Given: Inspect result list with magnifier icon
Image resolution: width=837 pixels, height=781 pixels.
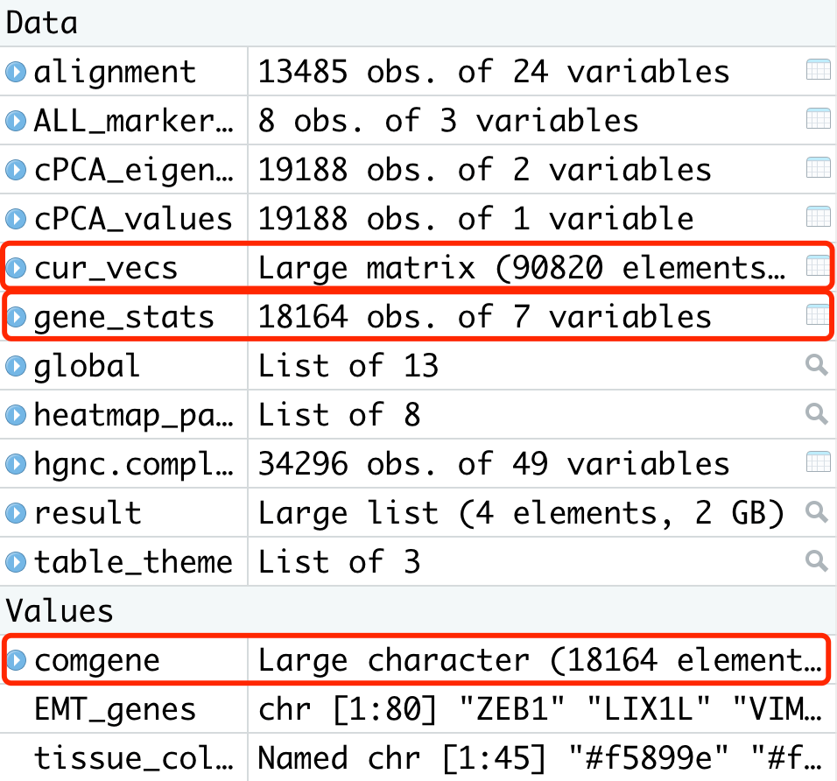Looking at the screenshot, I should [x=817, y=512].
